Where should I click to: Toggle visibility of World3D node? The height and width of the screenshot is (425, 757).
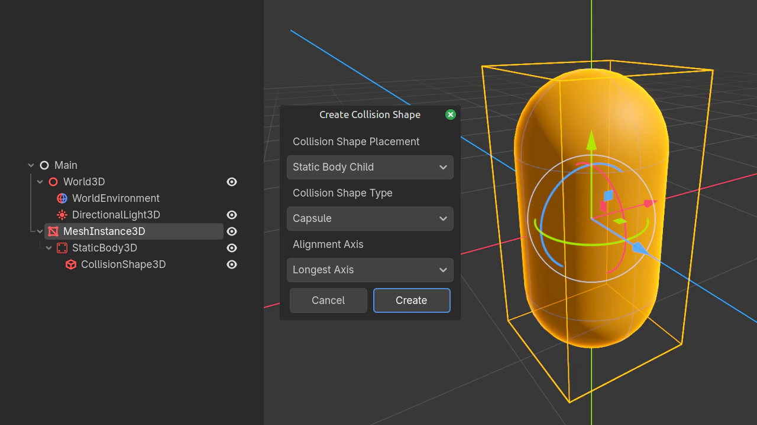pos(232,182)
